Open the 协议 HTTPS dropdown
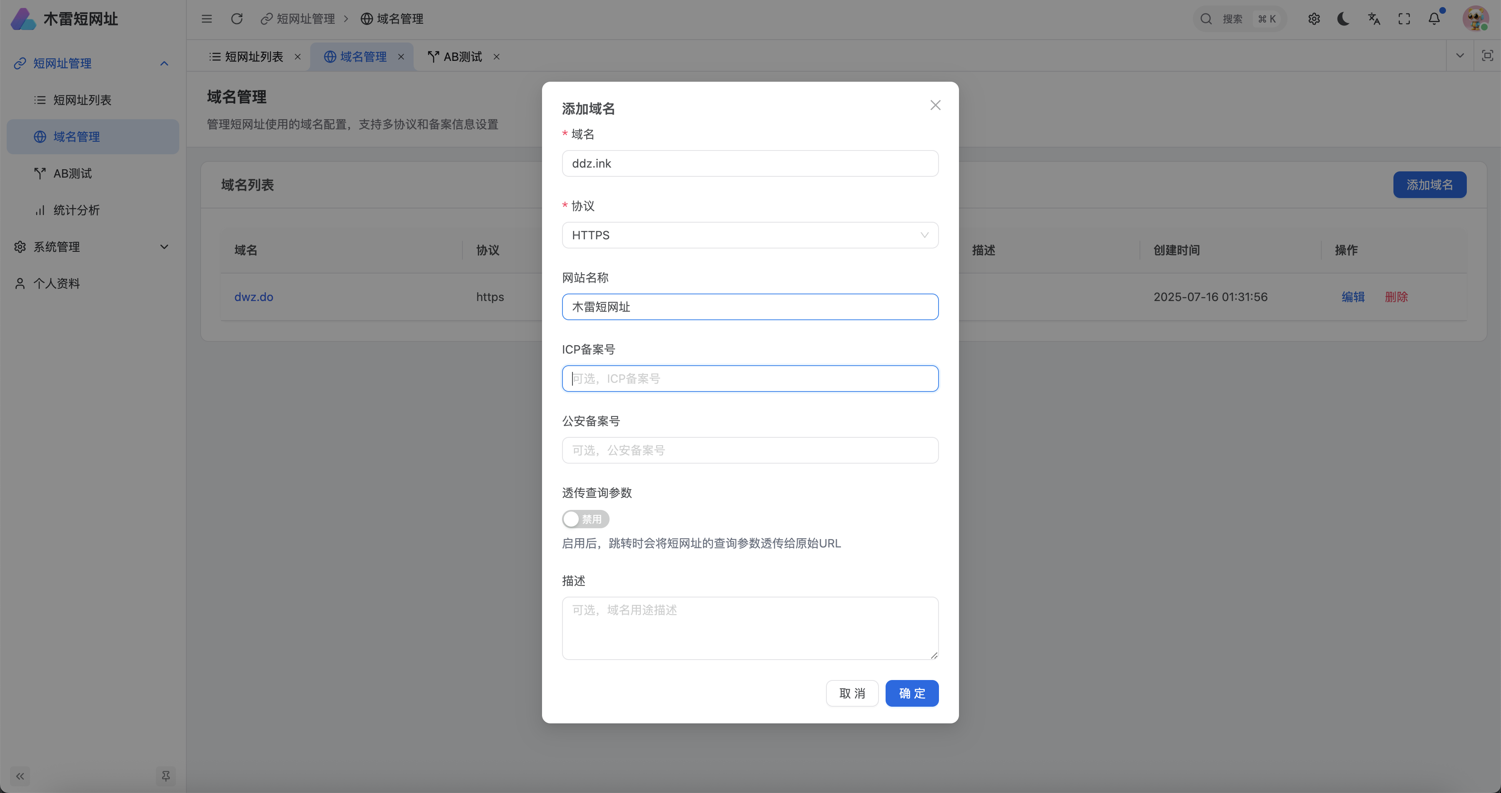The width and height of the screenshot is (1501, 793). click(749, 235)
